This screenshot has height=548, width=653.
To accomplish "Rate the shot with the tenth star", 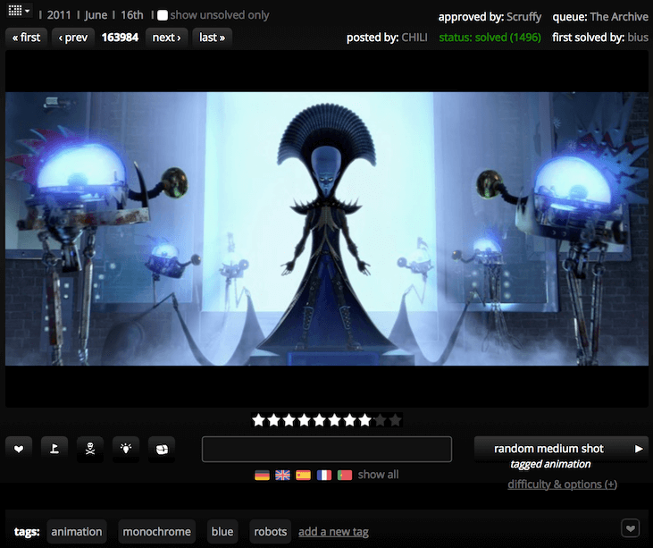I will coord(396,419).
